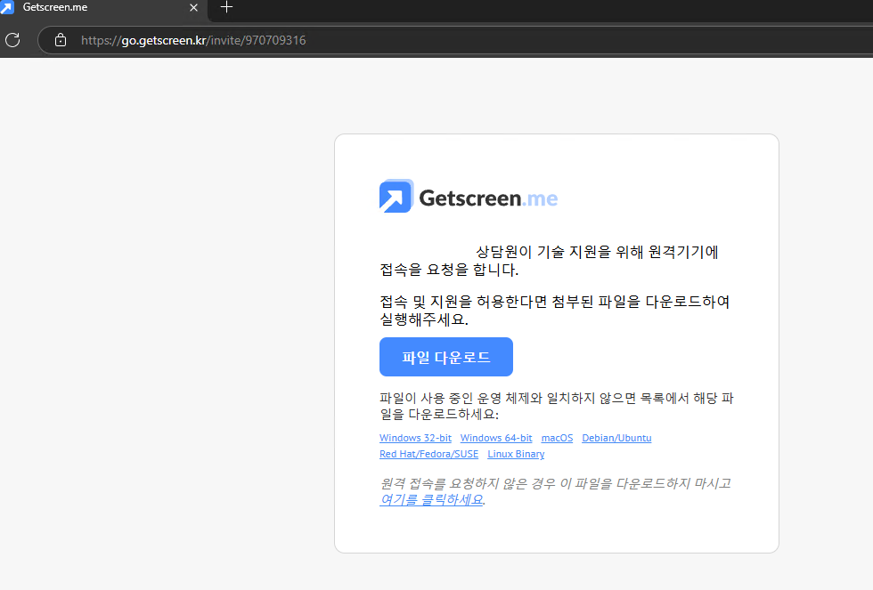Image resolution: width=873 pixels, height=590 pixels.
Task: Open a new tab with the plus icon
Action: tap(226, 7)
